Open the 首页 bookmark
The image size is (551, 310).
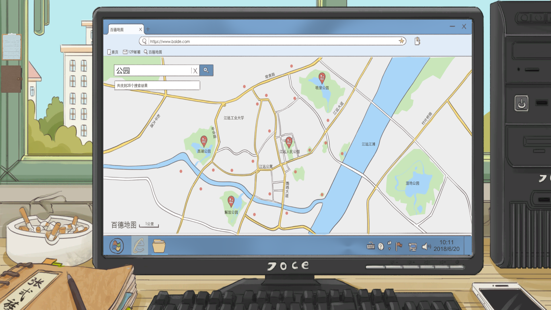coord(113,52)
